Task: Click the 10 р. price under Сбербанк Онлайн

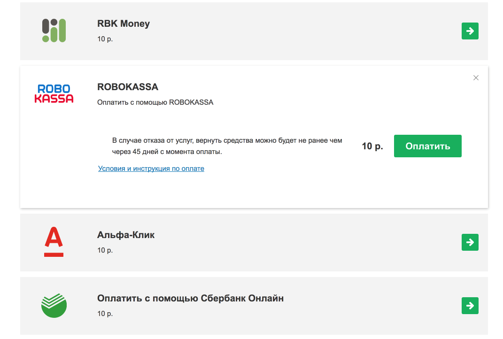Action: [105, 314]
